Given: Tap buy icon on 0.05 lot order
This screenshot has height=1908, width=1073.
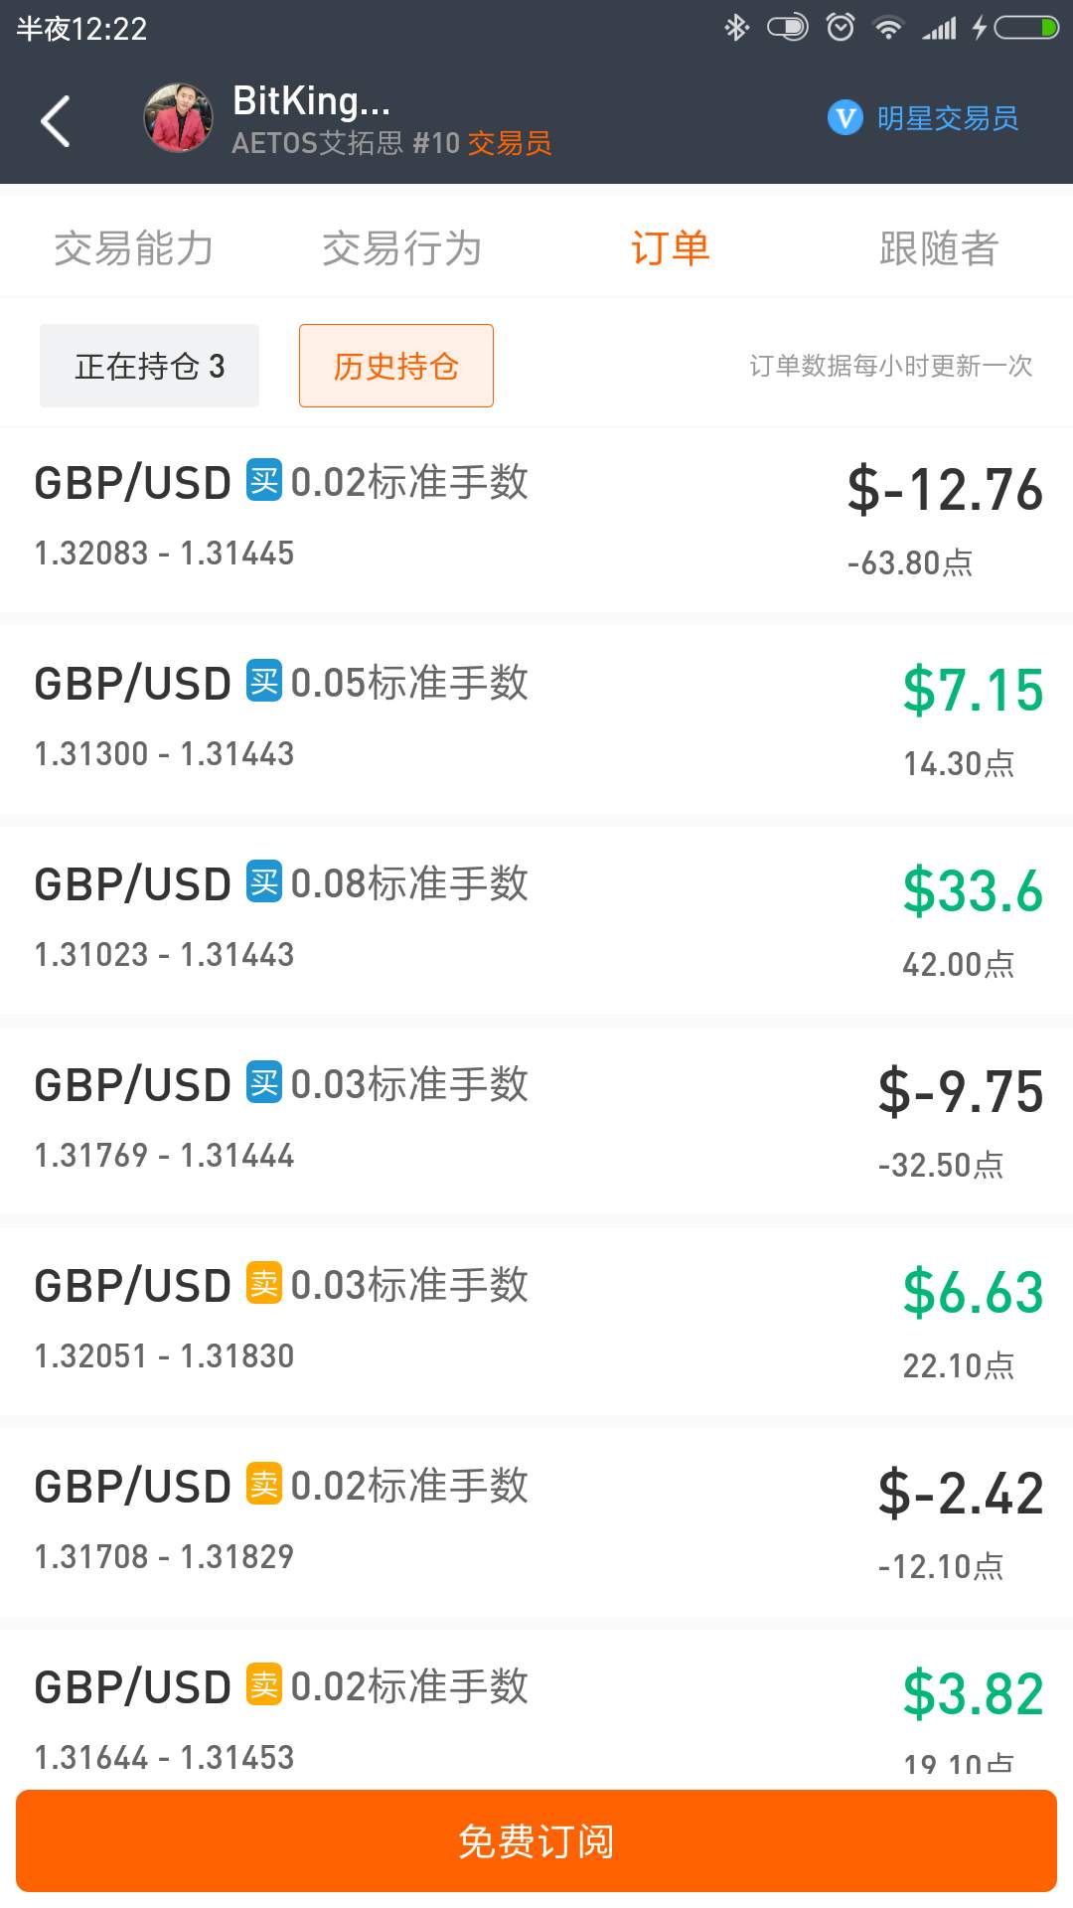Looking at the screenshot, I should point(264,681).
